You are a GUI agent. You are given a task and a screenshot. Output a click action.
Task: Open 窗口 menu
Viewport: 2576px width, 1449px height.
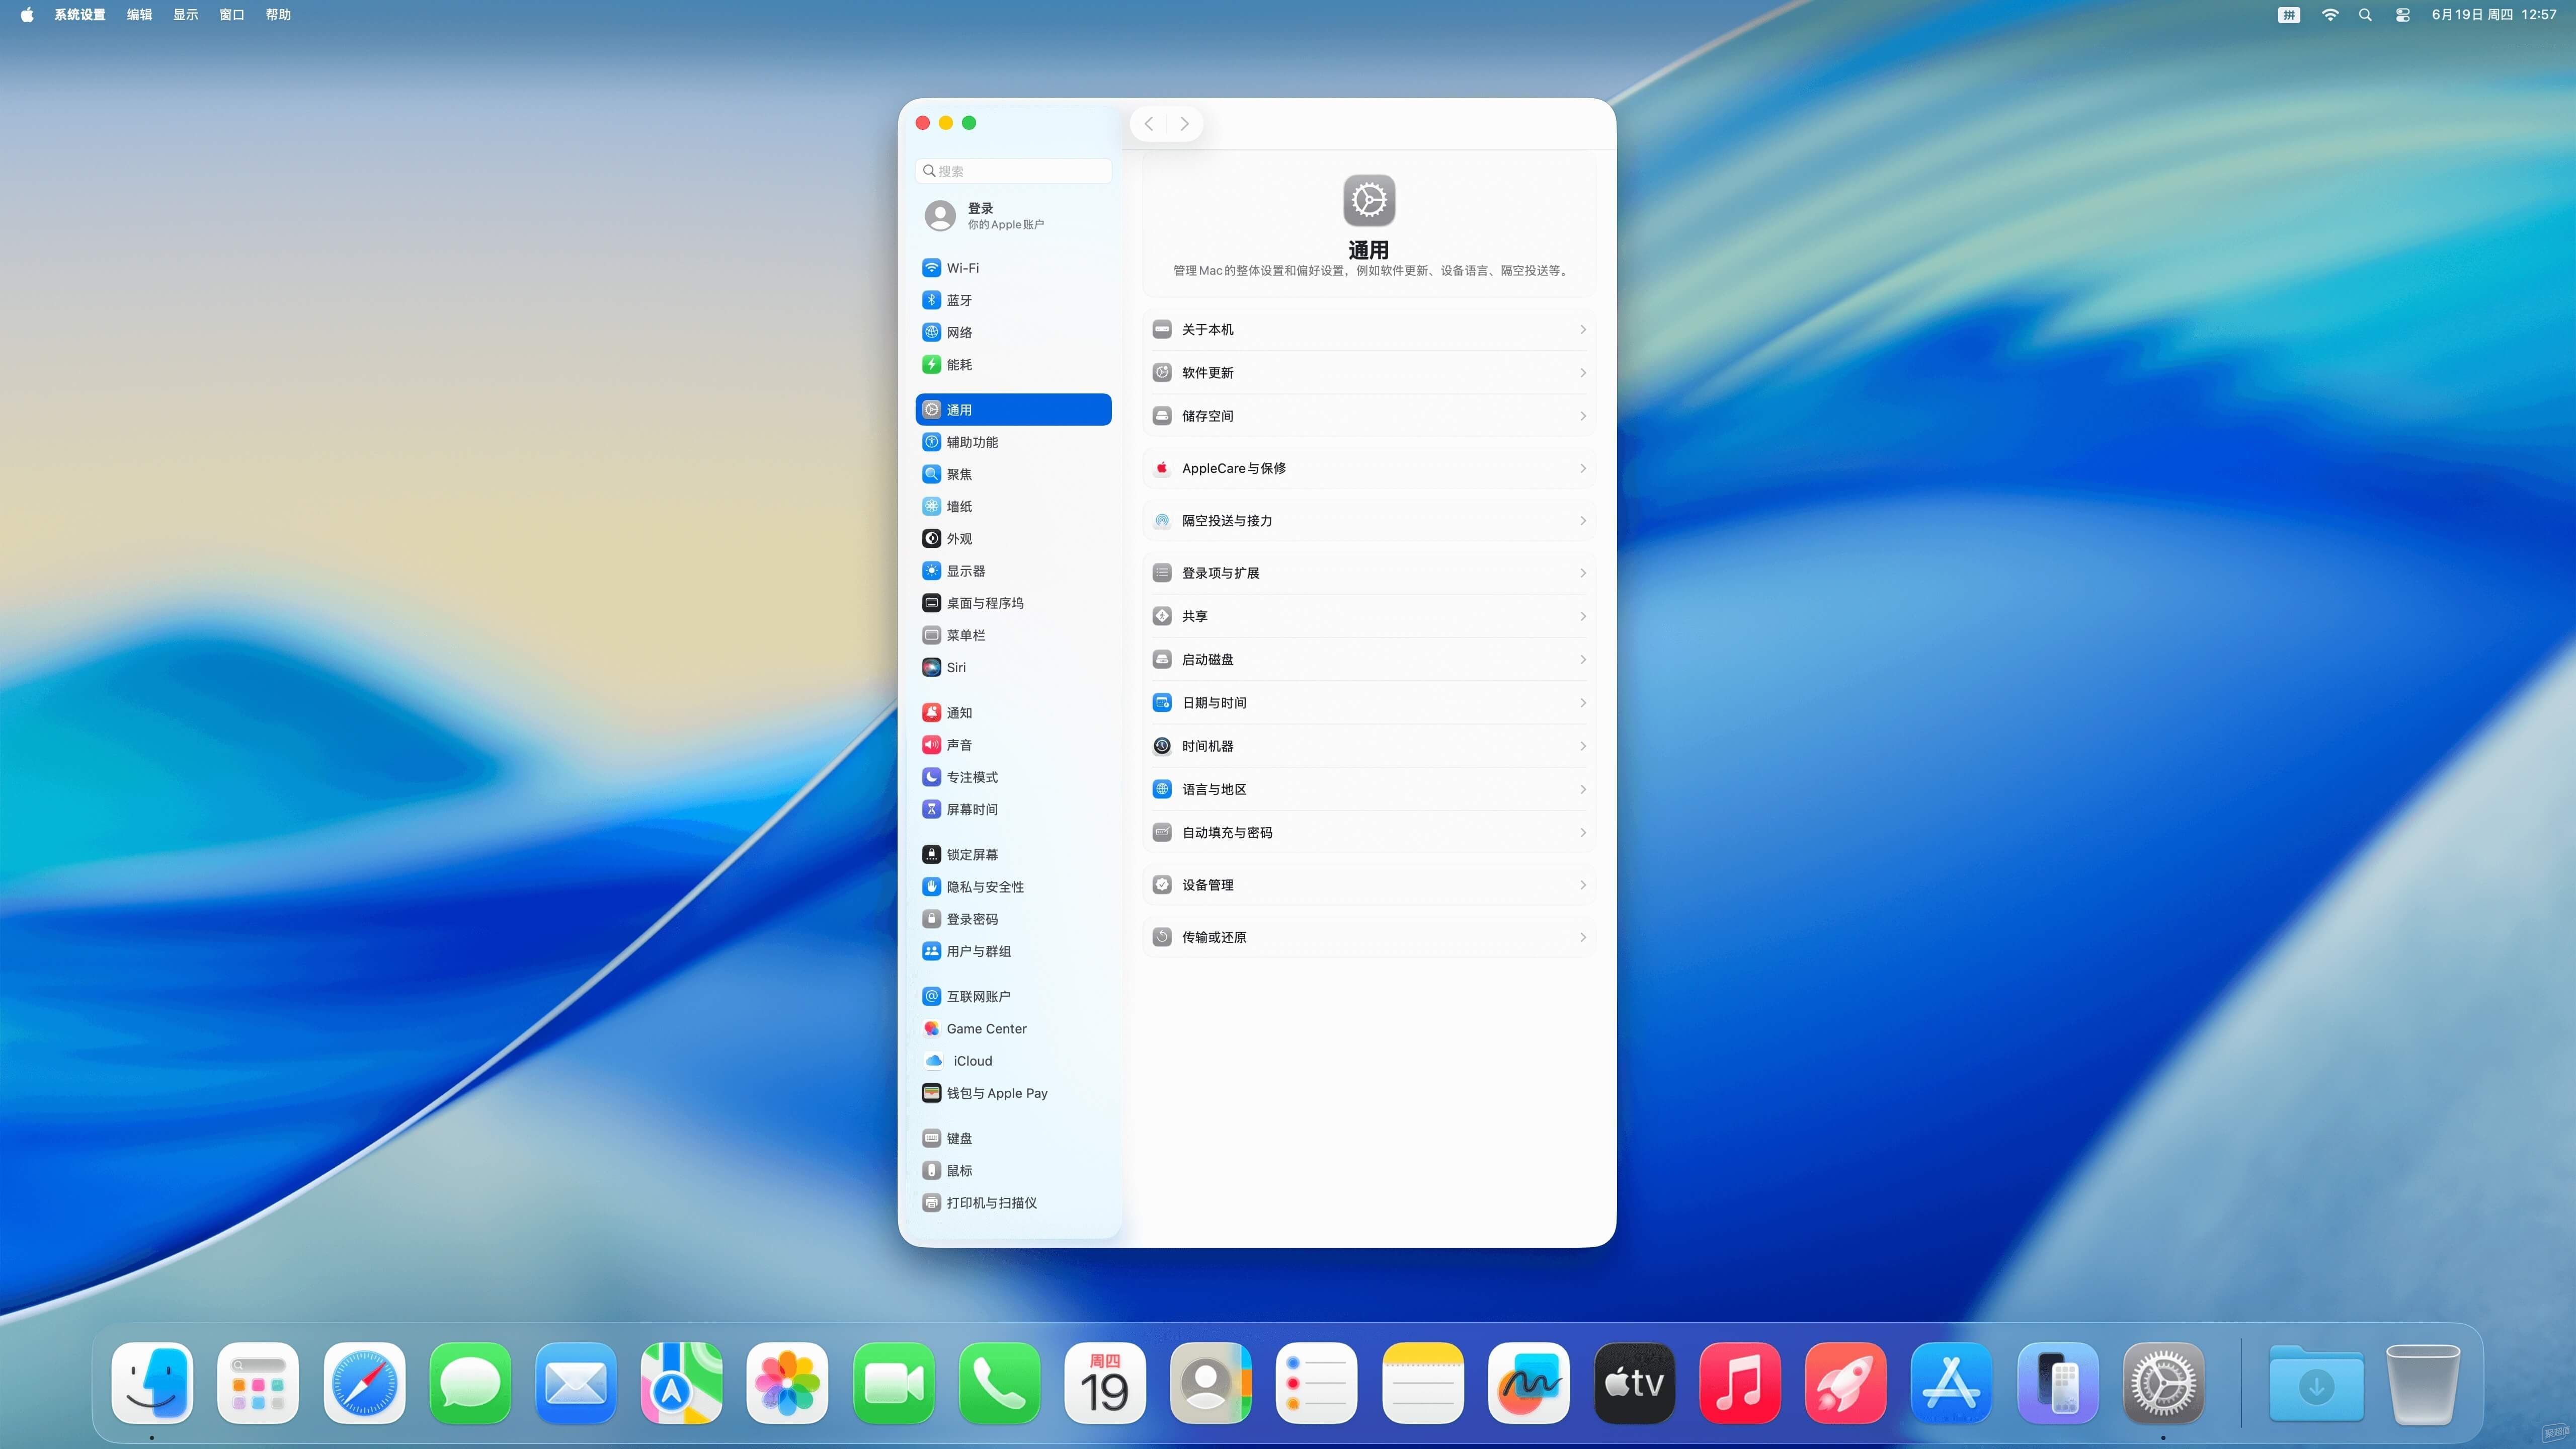tap(232, 14)
